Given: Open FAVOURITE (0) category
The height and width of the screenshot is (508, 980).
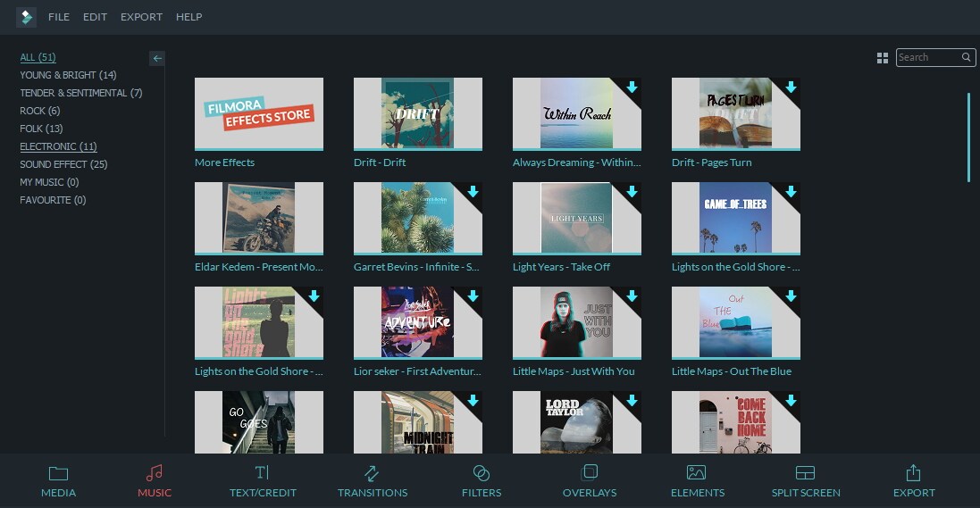Looking at the screenshot, I should click(x=53, y=200).
